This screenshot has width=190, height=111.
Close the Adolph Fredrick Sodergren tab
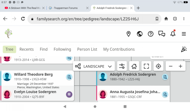click(131, 8)
